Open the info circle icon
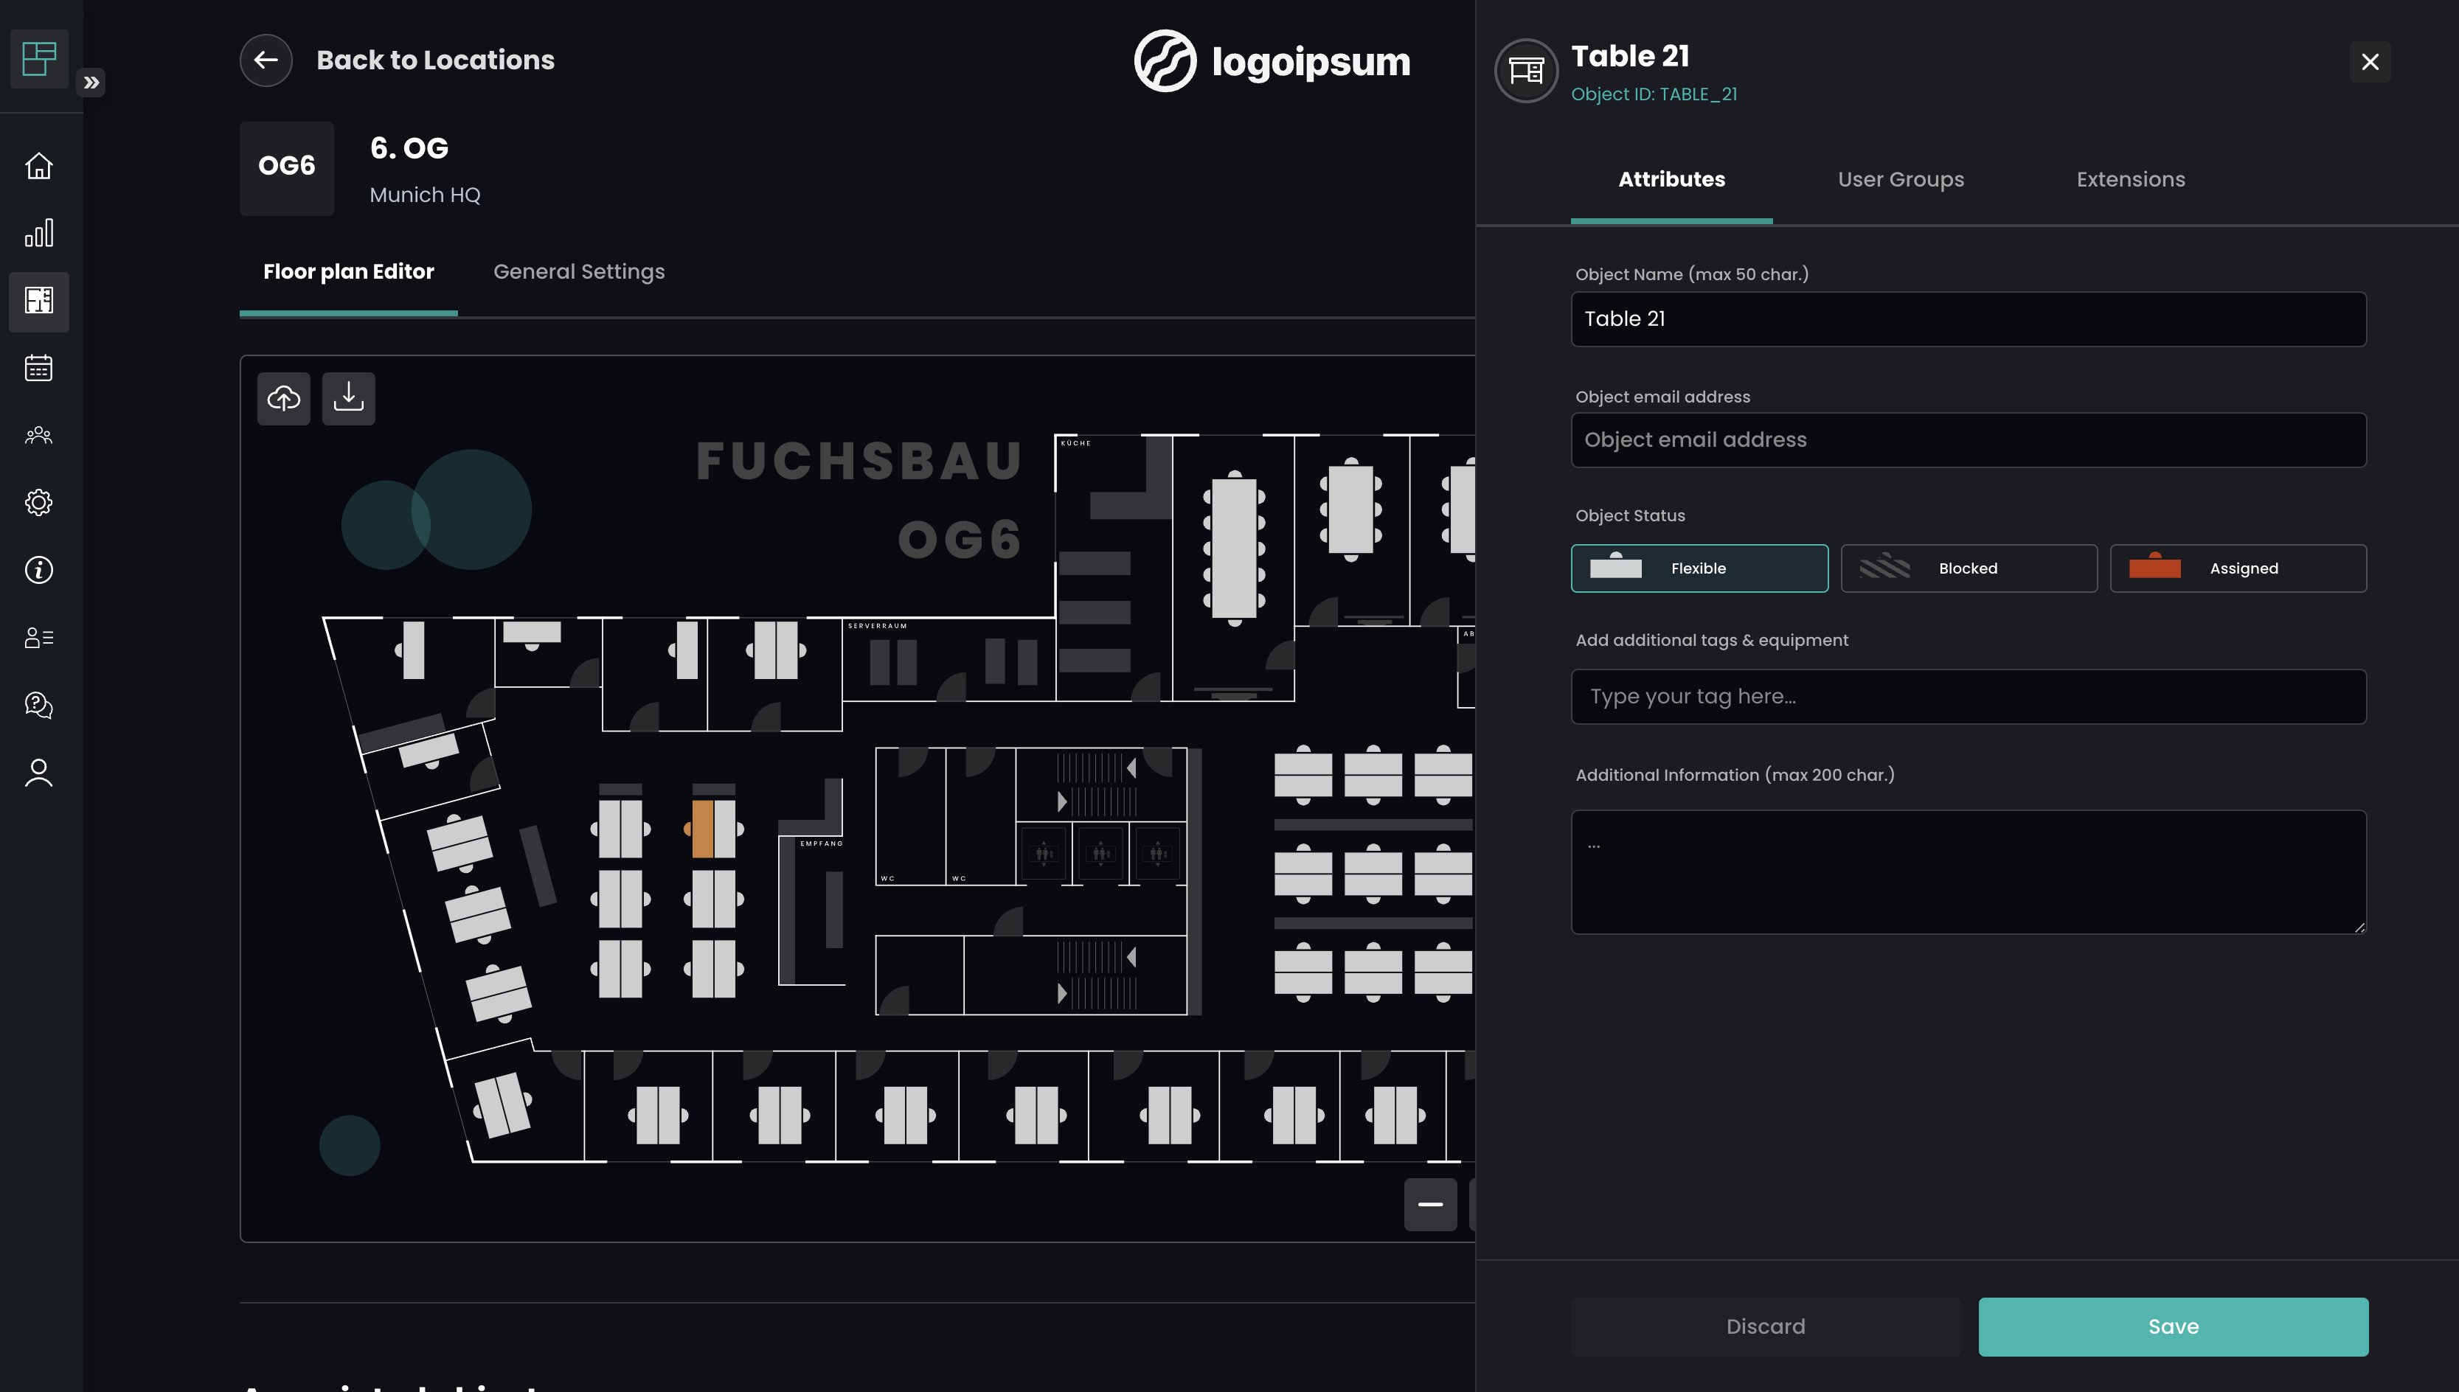This screenshot has width=2459, height=1392. pyautogui.click(x=38, y=571)
